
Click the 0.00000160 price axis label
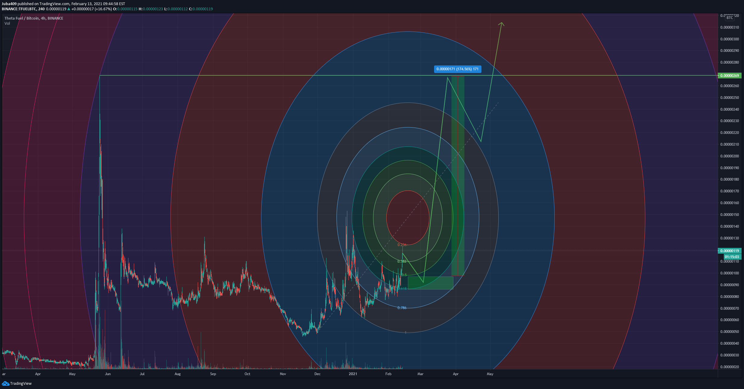(730, 203)
